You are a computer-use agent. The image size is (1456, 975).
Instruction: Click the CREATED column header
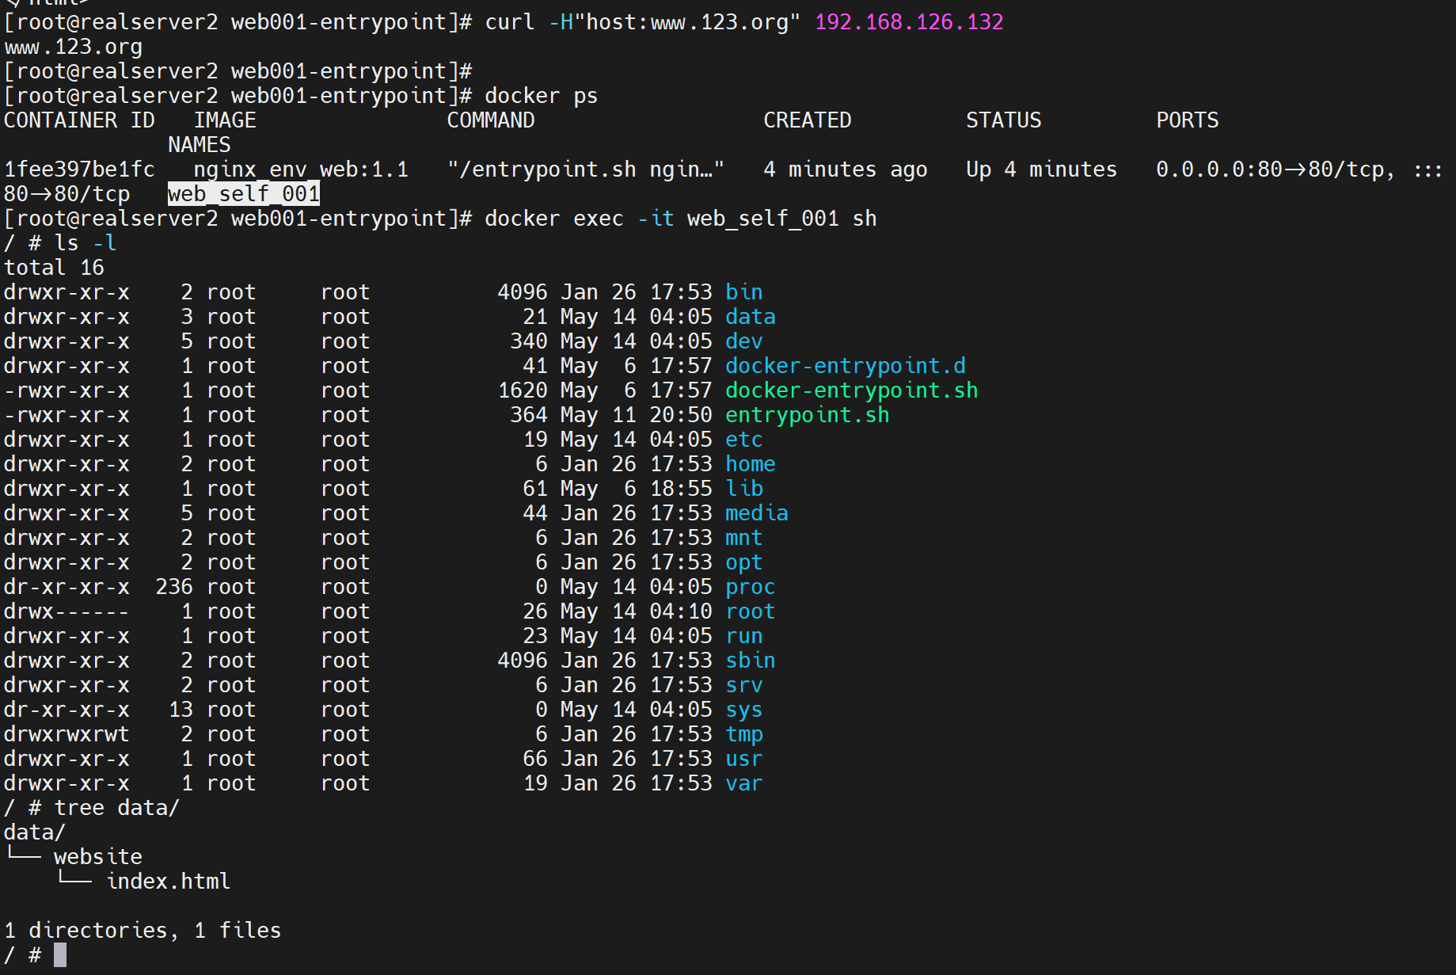807,120
